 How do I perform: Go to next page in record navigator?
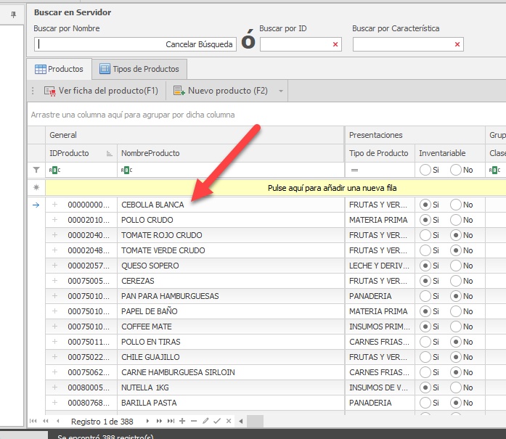[x=159, y=421]
